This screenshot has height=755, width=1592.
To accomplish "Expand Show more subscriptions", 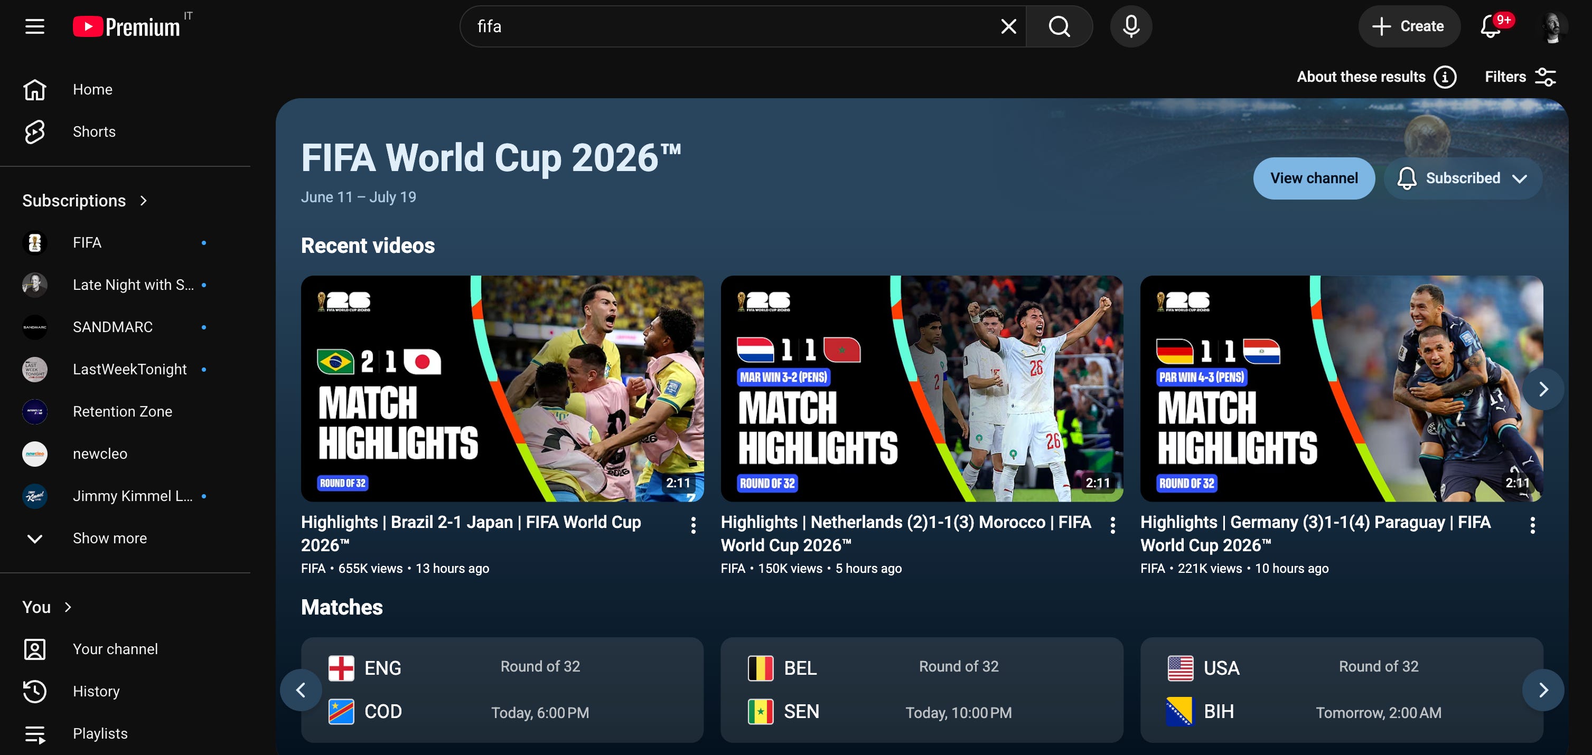I will (x=125, y=538).
